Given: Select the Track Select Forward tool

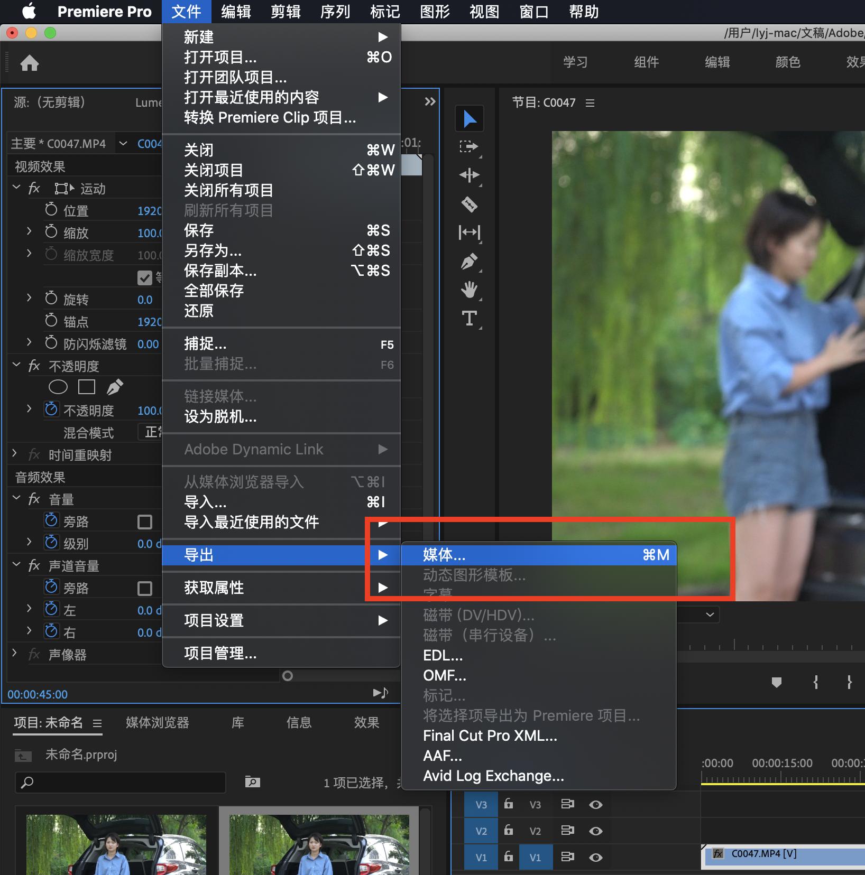Looking at the screenshot, I should (469, 146).
